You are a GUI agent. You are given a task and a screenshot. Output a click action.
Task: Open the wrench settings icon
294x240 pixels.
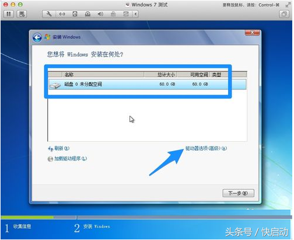[x=49, y=14]
